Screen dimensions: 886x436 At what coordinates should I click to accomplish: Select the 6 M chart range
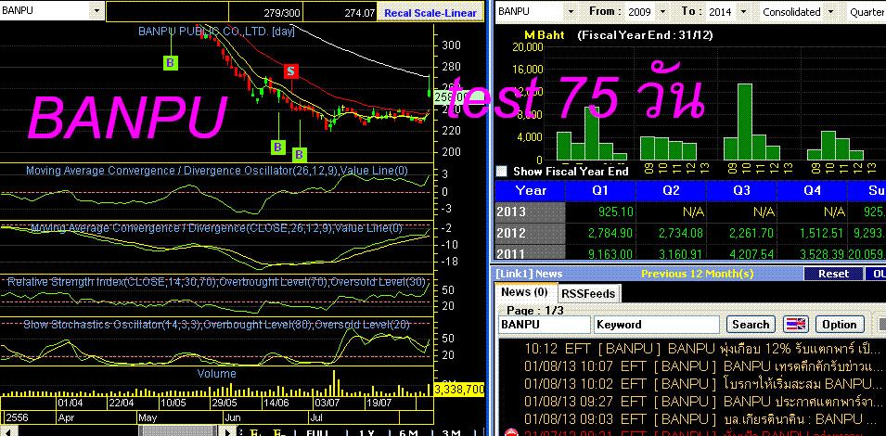408,432
